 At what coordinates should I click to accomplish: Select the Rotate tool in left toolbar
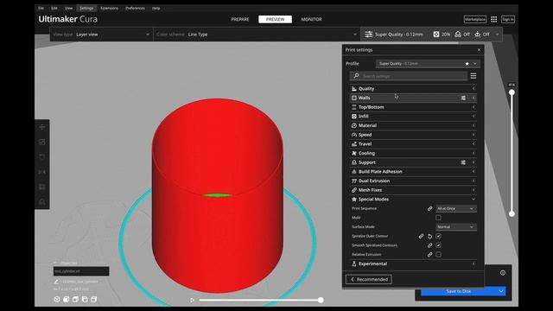pyautogui.click(x=42, y=157)
